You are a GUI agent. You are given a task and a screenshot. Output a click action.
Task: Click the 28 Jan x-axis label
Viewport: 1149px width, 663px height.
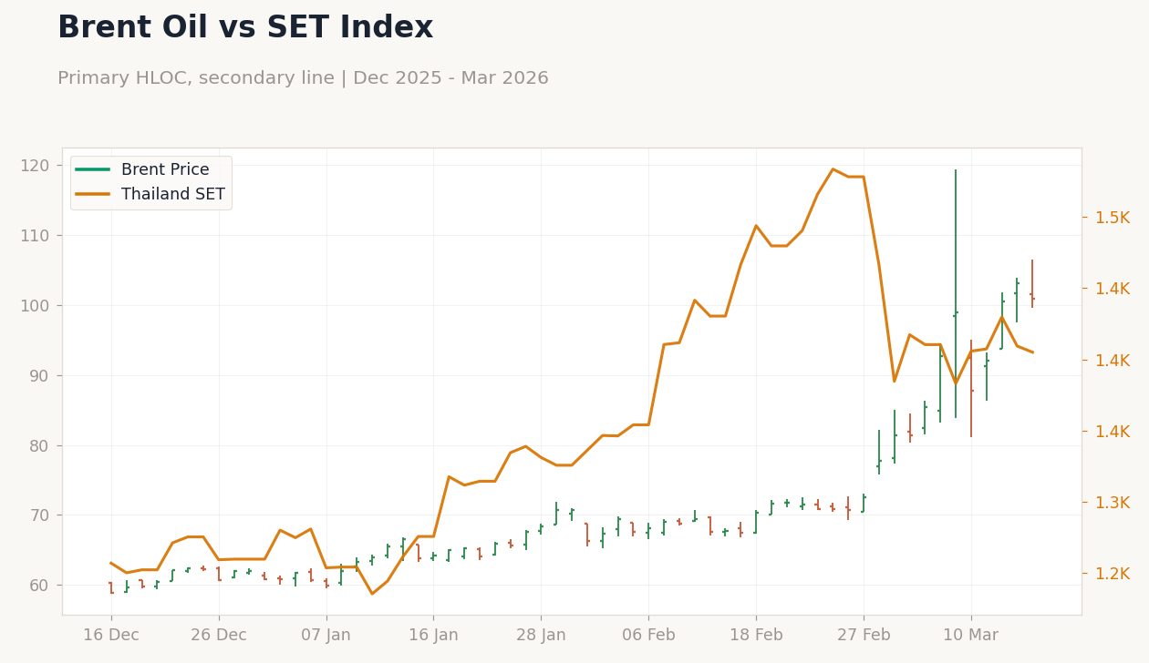(541, 636)
